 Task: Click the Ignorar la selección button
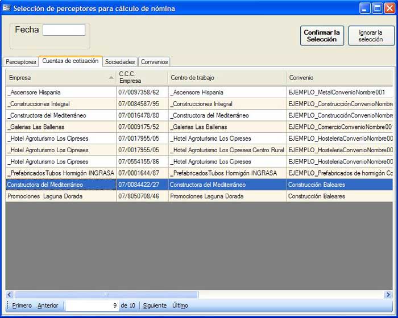(x=371, y=36)
